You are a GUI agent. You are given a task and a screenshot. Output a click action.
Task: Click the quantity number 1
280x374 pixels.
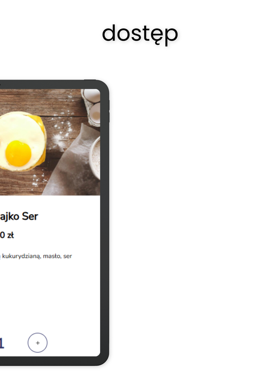click(2, 344)
